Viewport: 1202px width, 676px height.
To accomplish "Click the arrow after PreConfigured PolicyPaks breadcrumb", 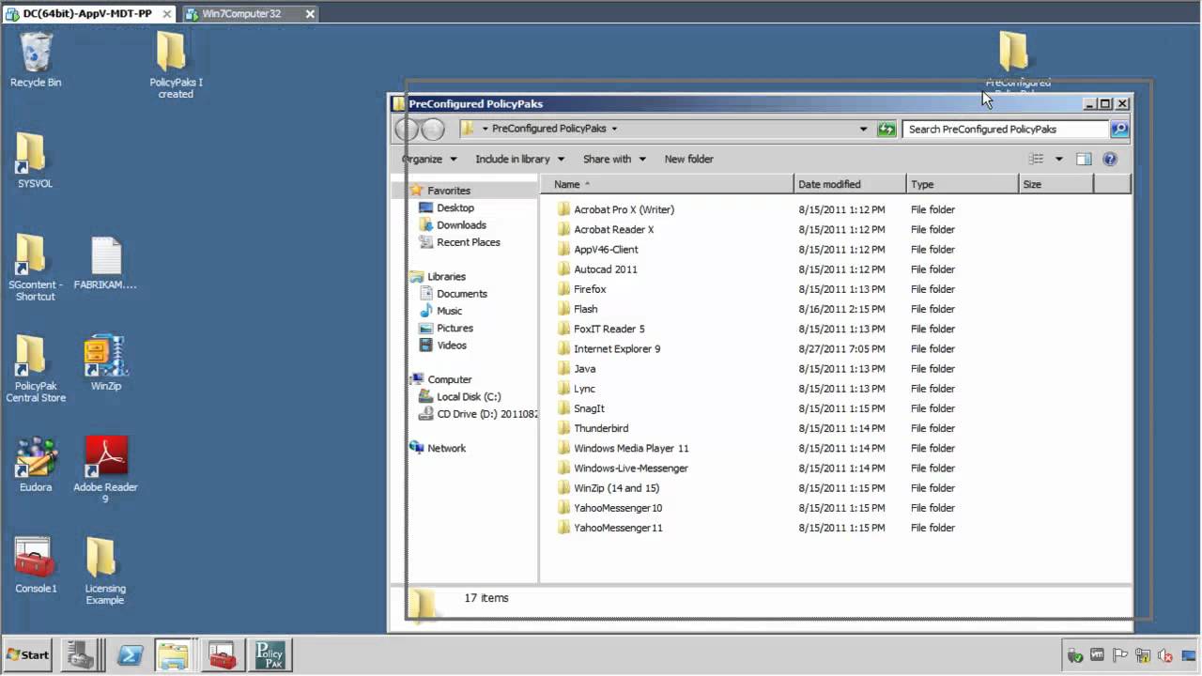I will [x=614, y=129].
